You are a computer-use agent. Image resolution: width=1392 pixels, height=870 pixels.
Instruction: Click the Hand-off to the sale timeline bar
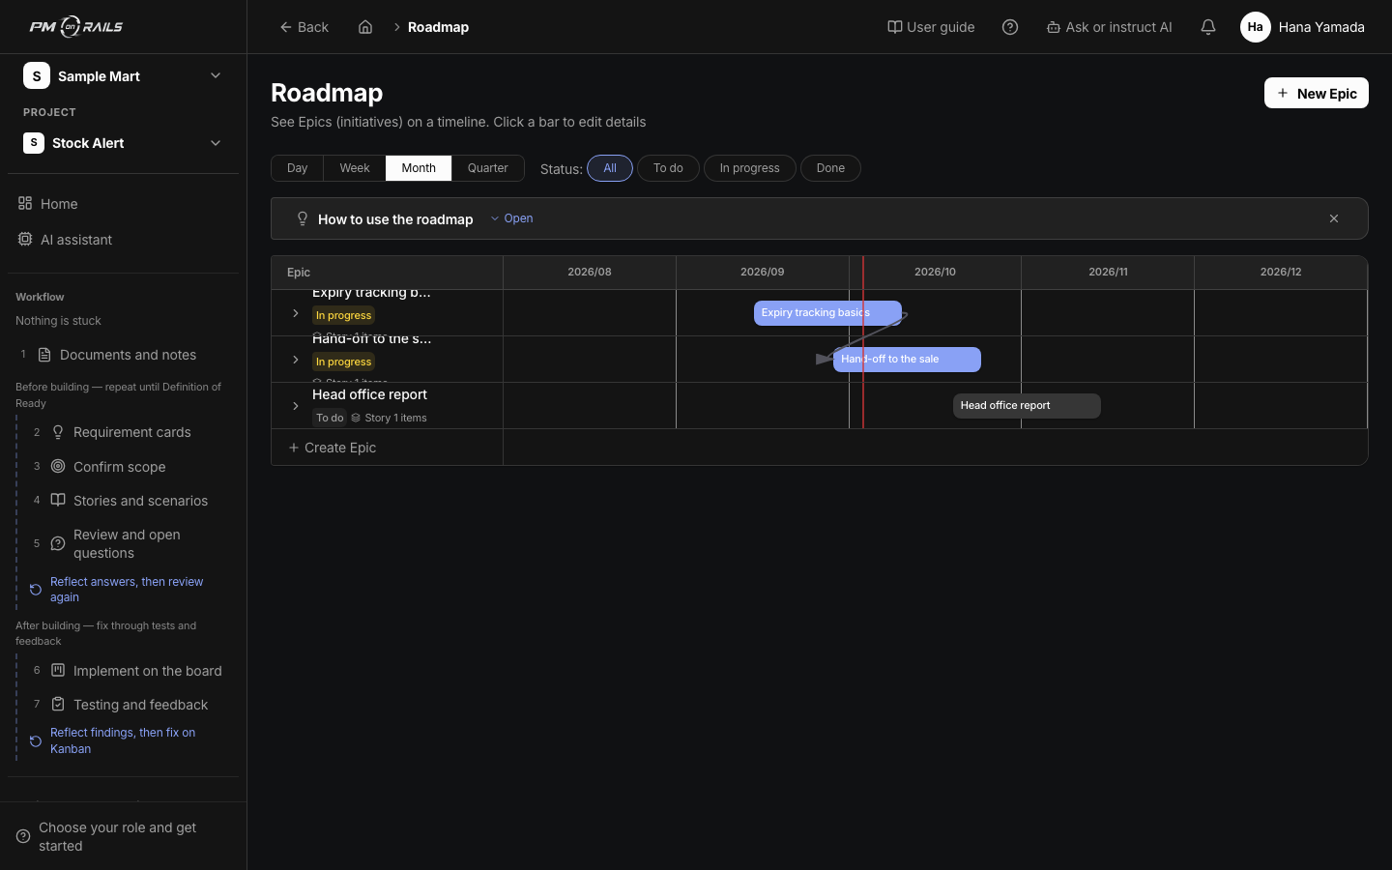click(907, 360)
